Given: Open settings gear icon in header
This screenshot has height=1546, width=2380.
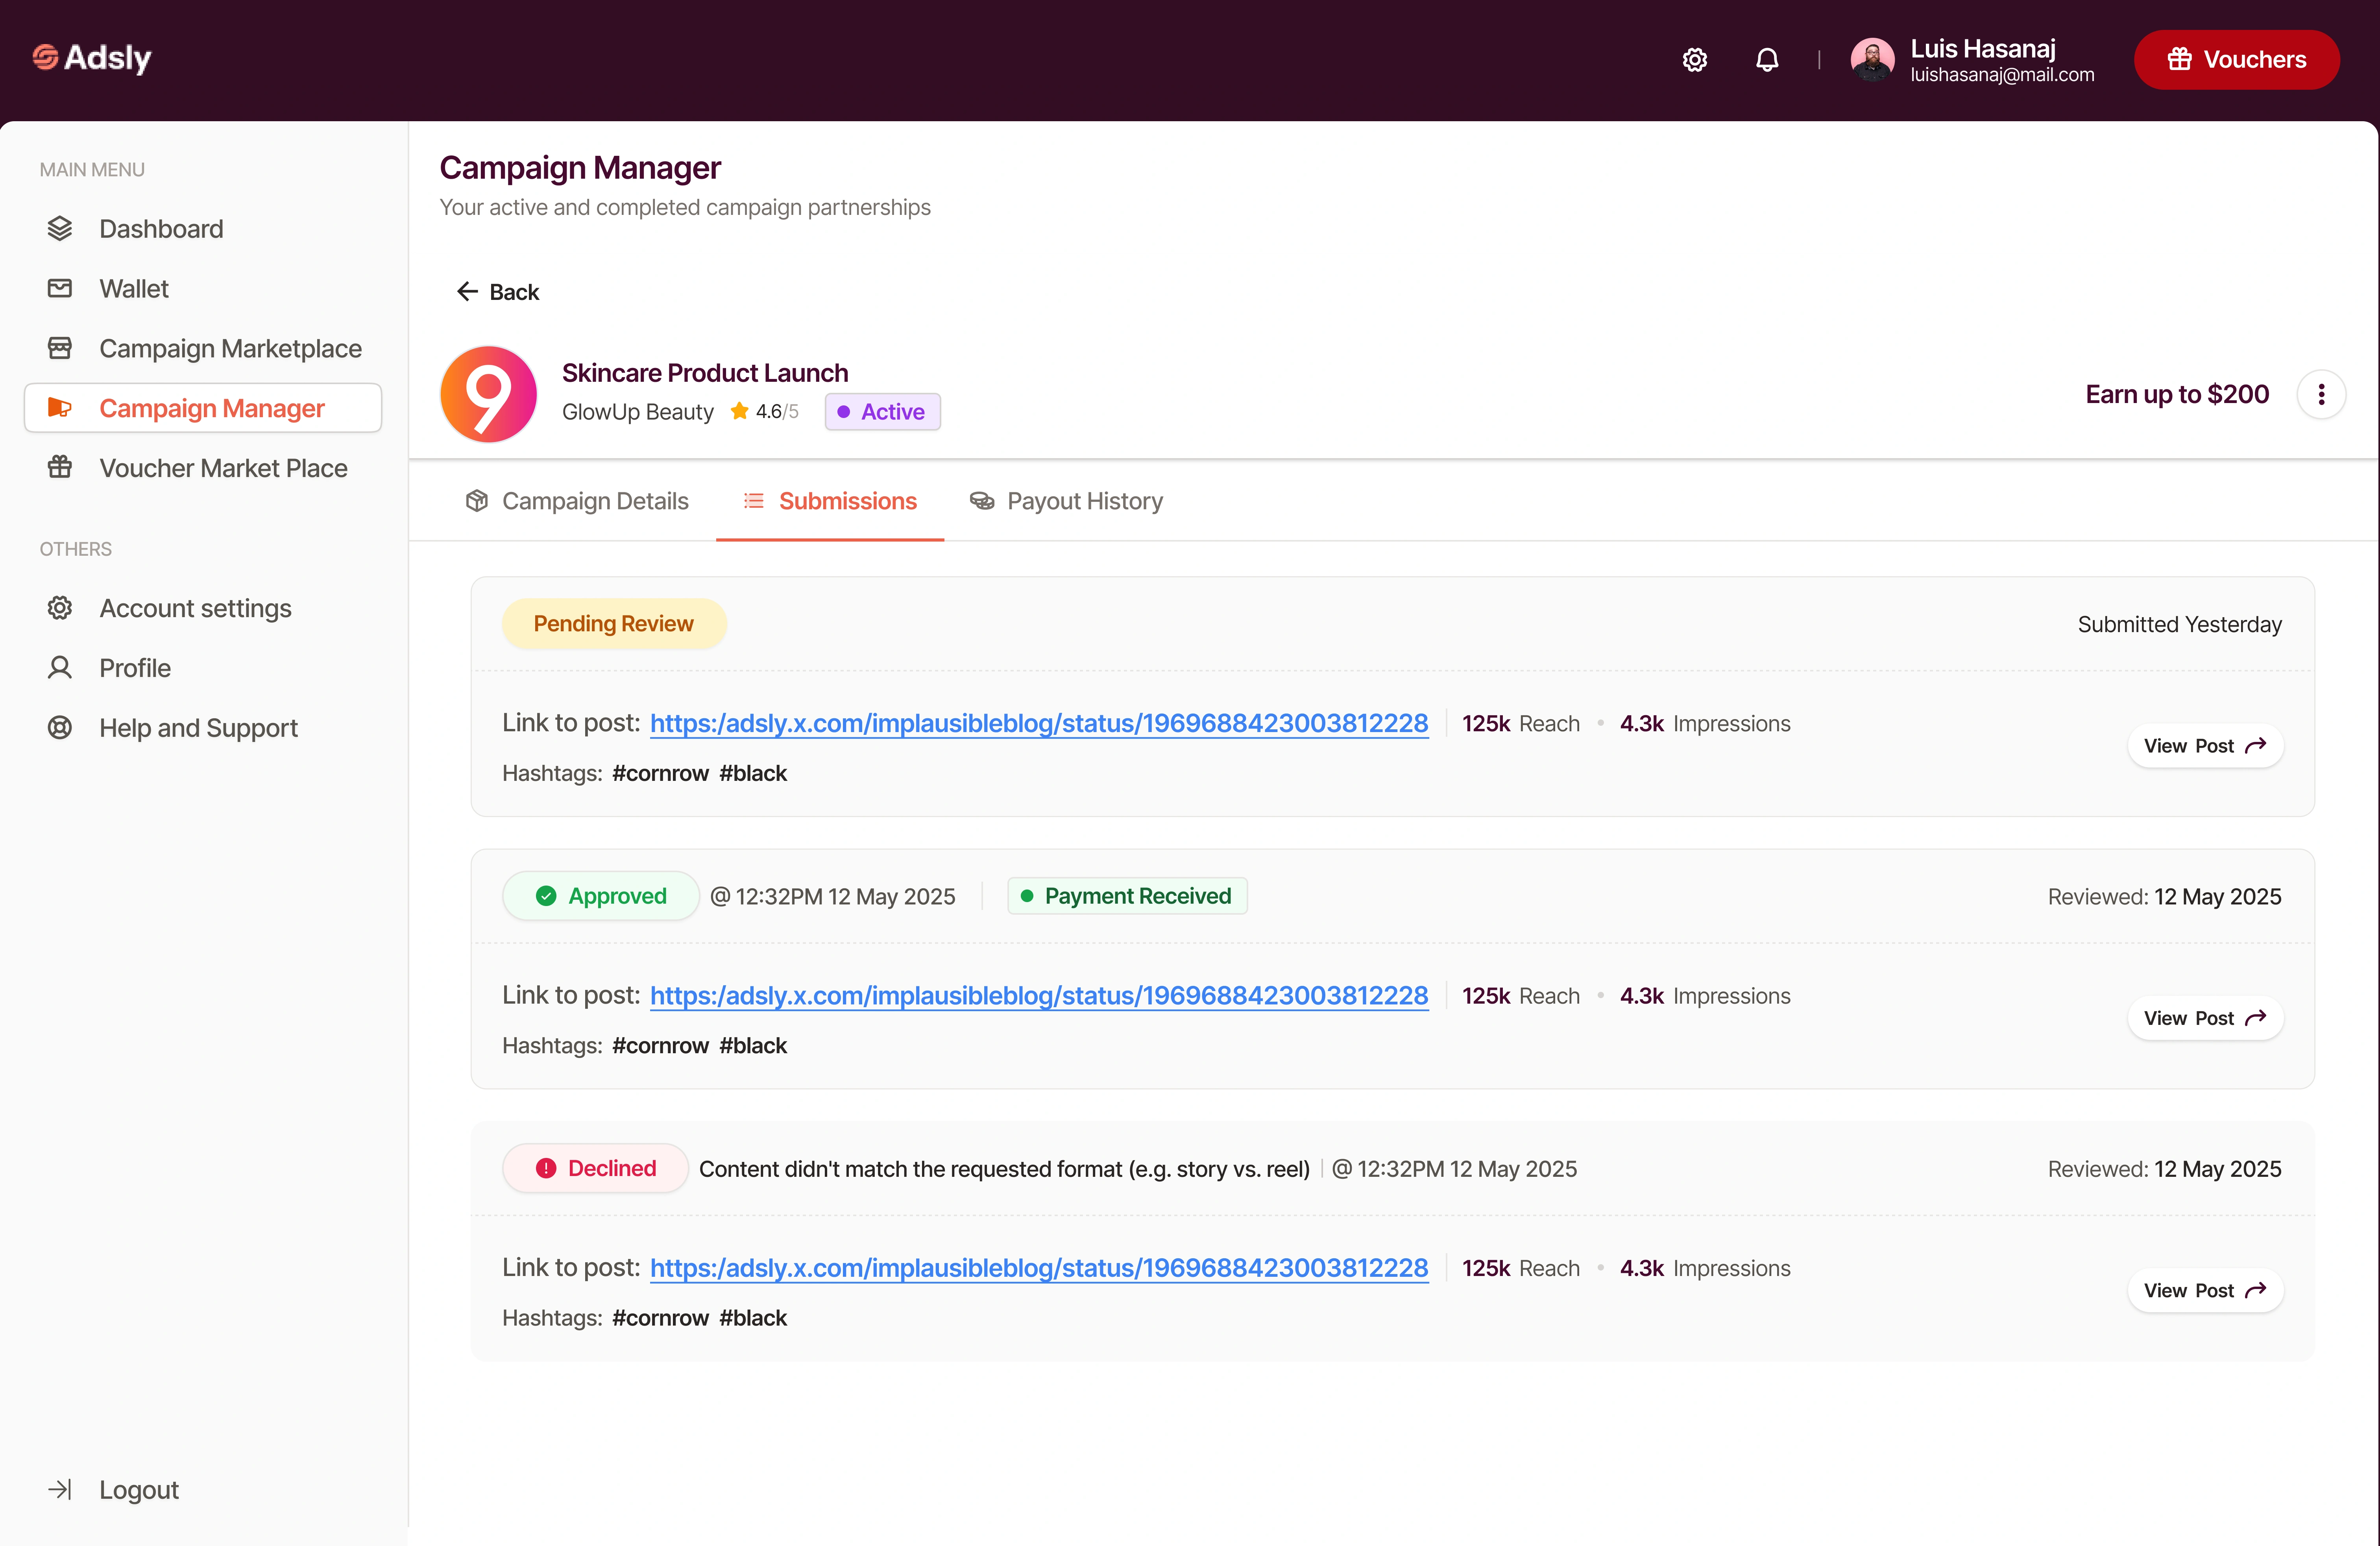Looking at the screenshot, I should (1694, 60).
